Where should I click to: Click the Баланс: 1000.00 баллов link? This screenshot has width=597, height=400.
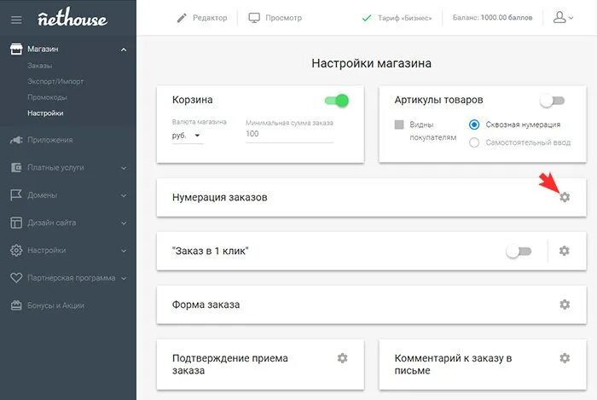(492, 18)
